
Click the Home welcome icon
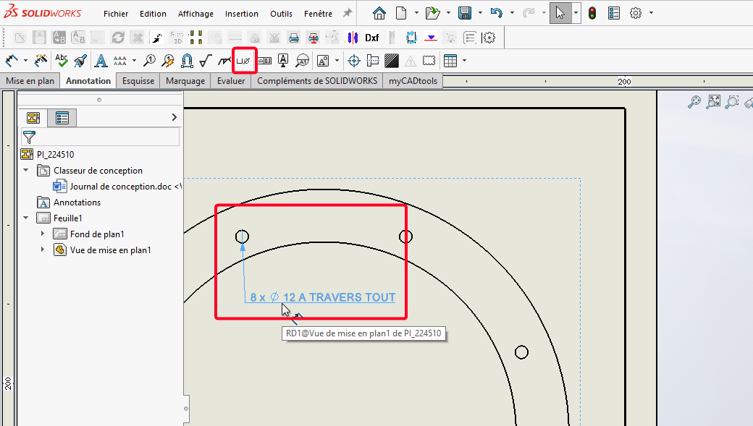click(x=379, y=14)
